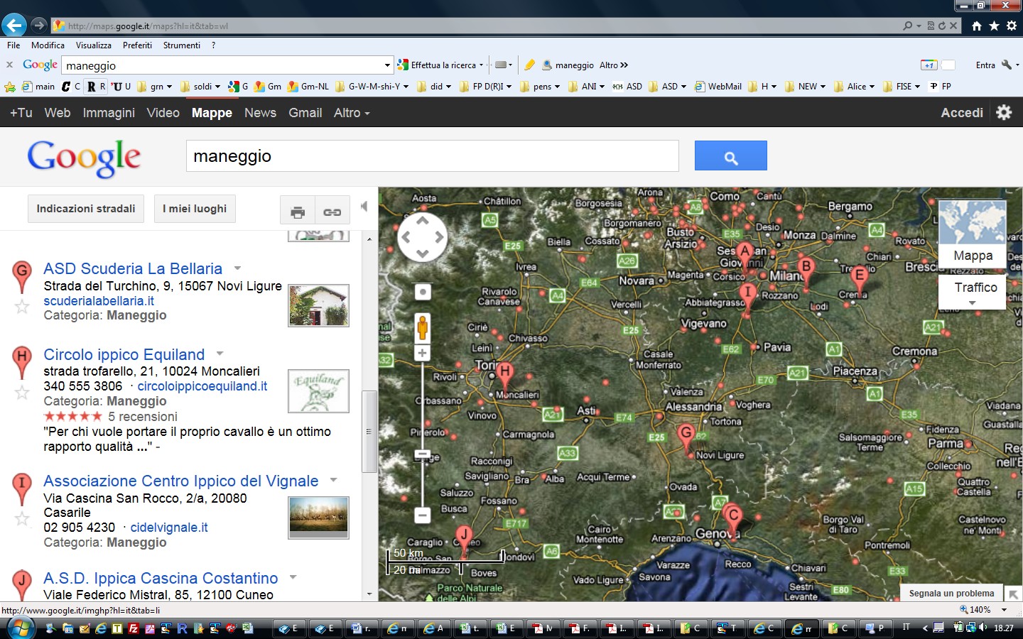Open the Preferiti menu
This screenshot has height=639, width=1023.
pos(137,45)
